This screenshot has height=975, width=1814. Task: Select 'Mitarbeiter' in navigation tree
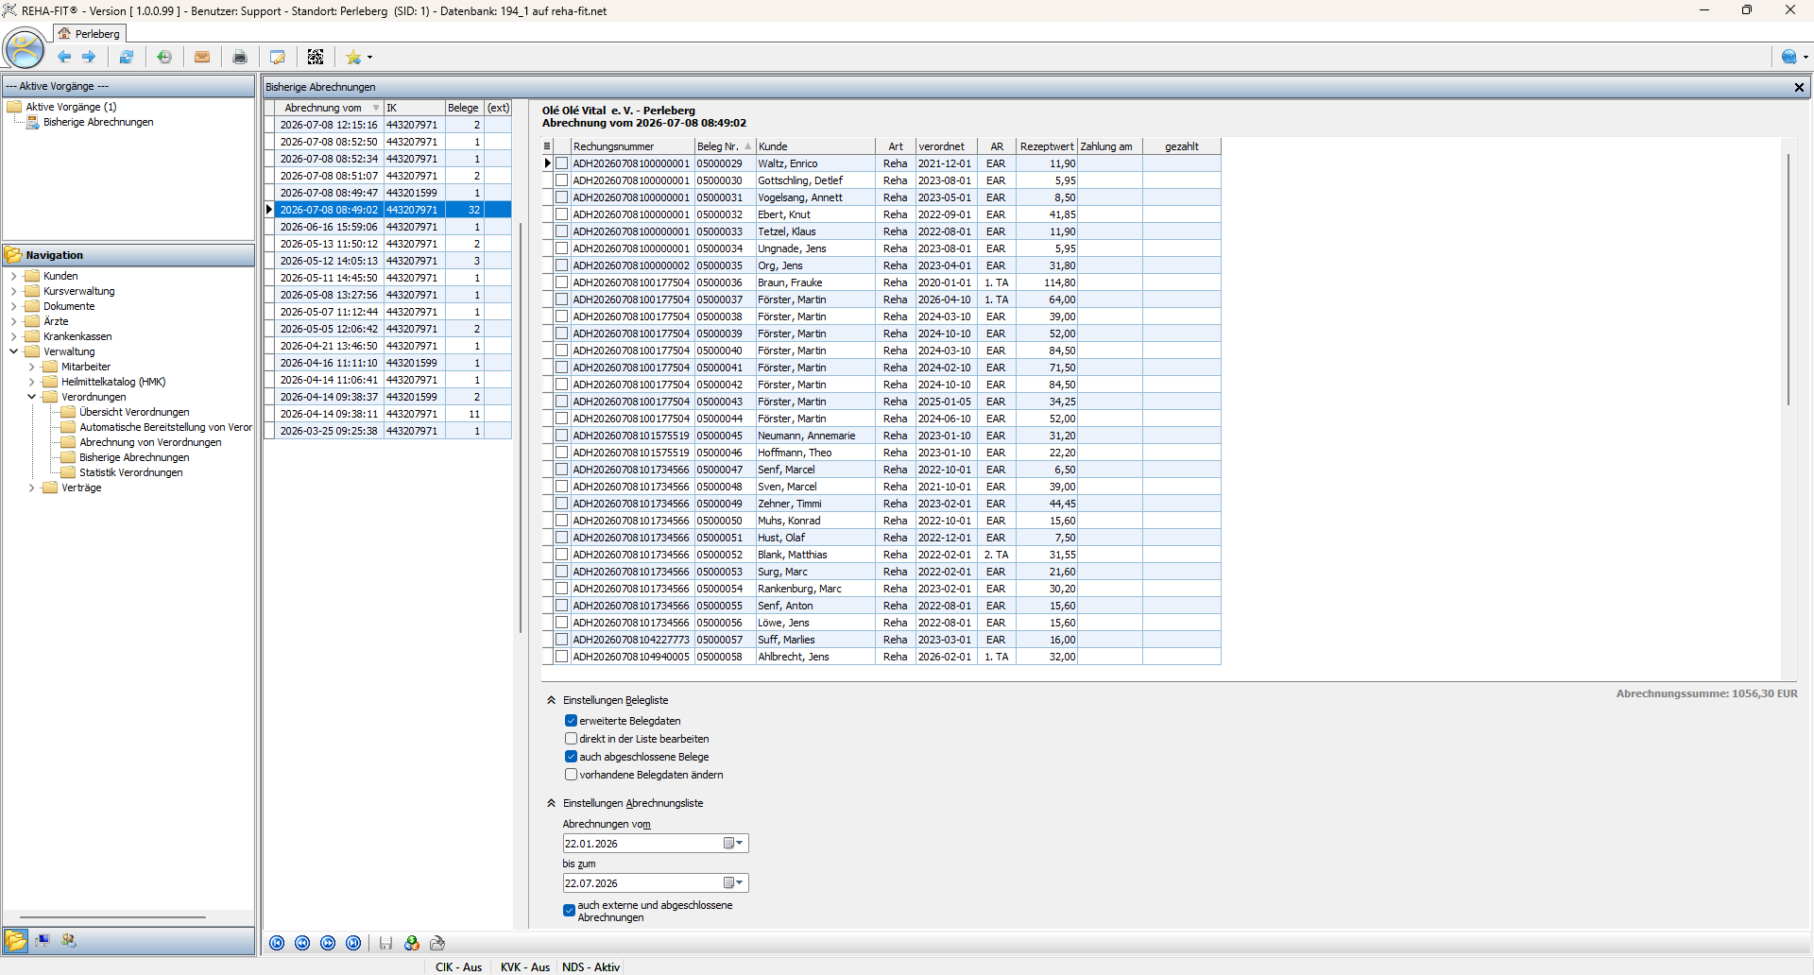[86, 367]
